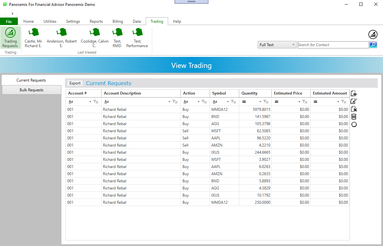
Task: Expand Account Description filter operator dropdown
Action: click(x=169, y=101)
